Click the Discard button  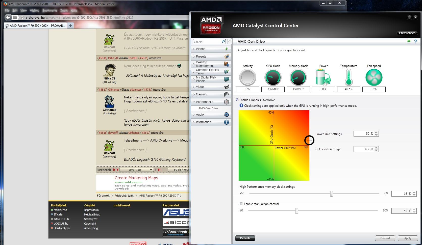[x=385, y=238]
